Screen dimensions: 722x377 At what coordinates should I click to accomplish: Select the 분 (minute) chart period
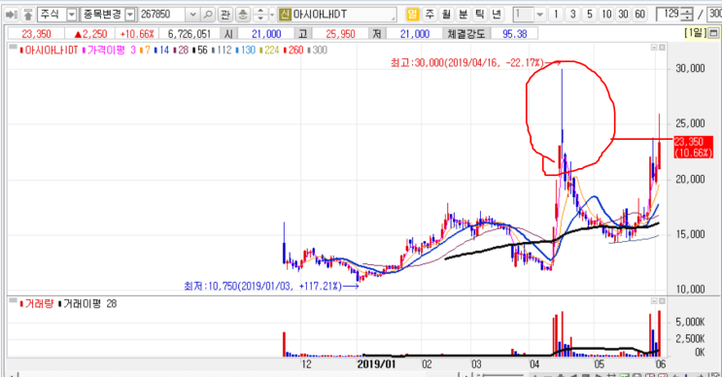[463, 15]
